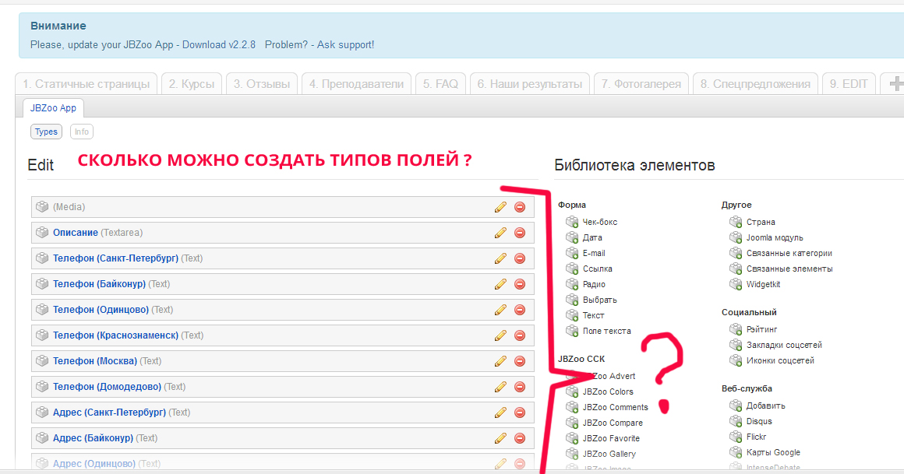904x474 pixels.
Task: Add the Карты Google element
Action: click(772, 452)
